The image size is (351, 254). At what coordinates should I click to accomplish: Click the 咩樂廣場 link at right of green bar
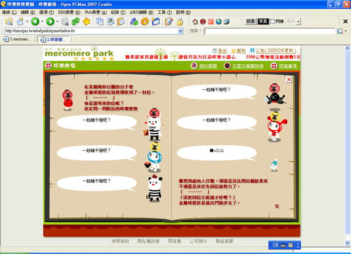288,66
